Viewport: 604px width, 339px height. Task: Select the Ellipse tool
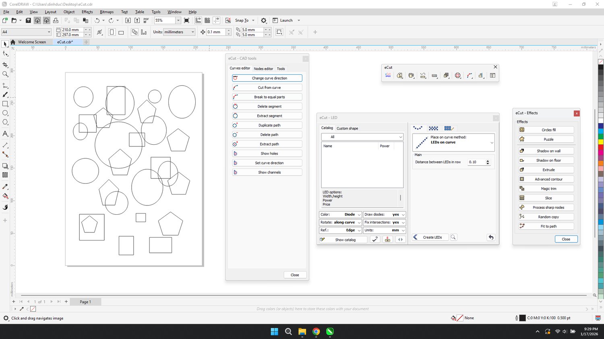pyautogui.click(x=5, y=113)
